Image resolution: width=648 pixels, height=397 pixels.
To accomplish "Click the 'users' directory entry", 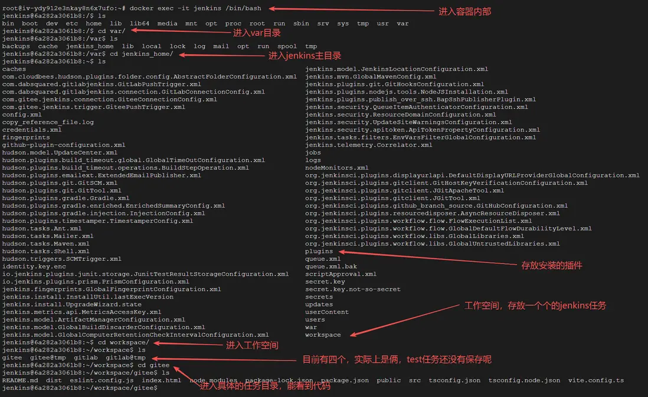I will [x=315, y=319].
